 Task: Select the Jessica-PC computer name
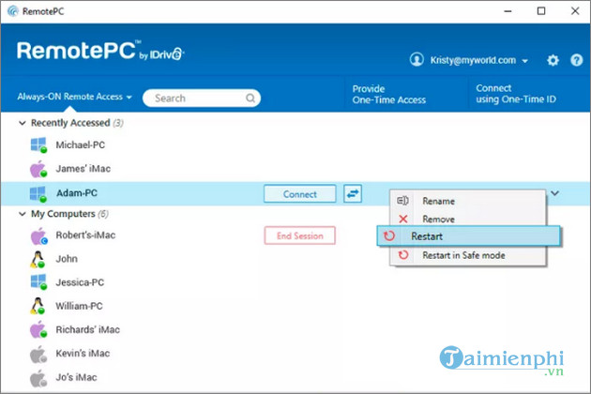[x=80, y=282]
